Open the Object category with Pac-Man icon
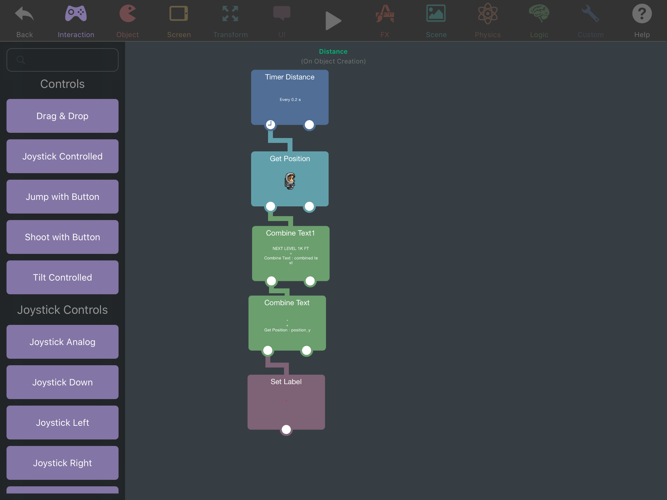The image size is (667, 500). (x=127, y=14)
